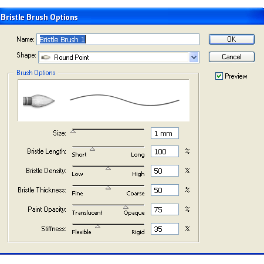This screenshot has height=264, width=264.
Task: Click the Short label under Bristle Length
Action: 79,155
